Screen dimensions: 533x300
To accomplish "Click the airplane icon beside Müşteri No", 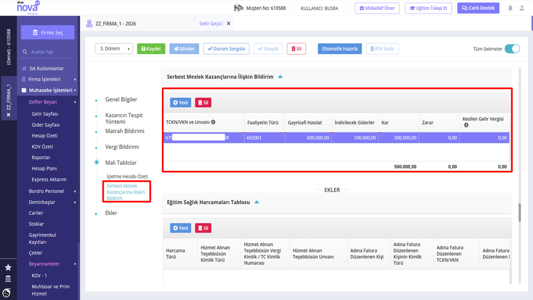I will [238, 8].
